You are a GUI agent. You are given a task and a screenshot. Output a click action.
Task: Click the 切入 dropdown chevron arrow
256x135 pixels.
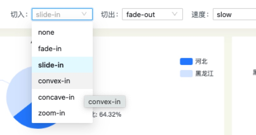click(x=84, y=14)
